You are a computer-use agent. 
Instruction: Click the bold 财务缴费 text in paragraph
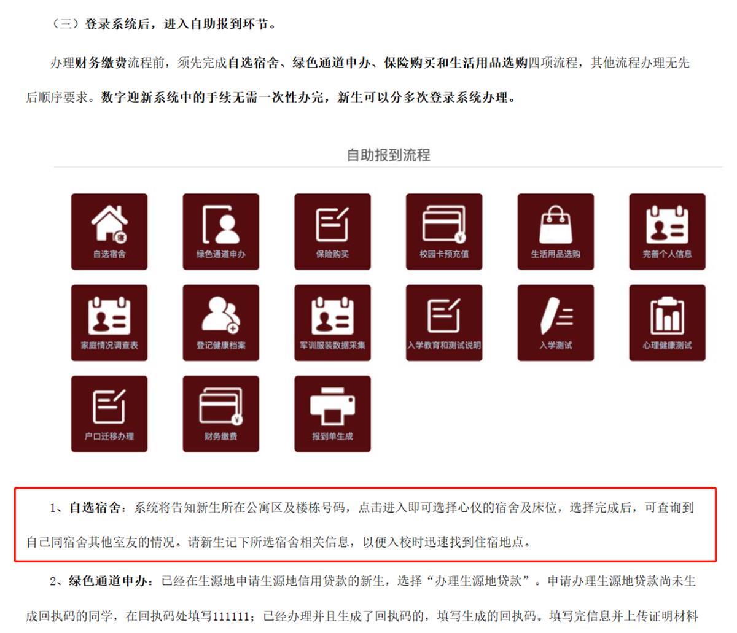pos(101,63)
